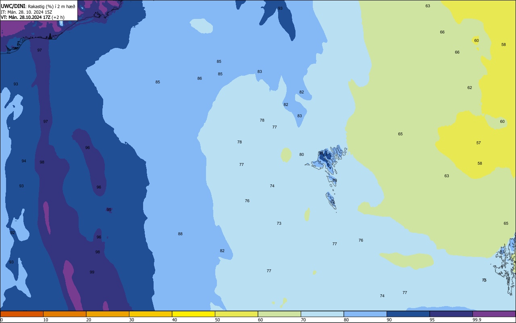Click the 80 value west of the islands
The image size is (516, 323).
coord(302,155)
